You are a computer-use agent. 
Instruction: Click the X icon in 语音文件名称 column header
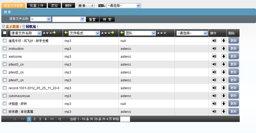coord(51,33)
